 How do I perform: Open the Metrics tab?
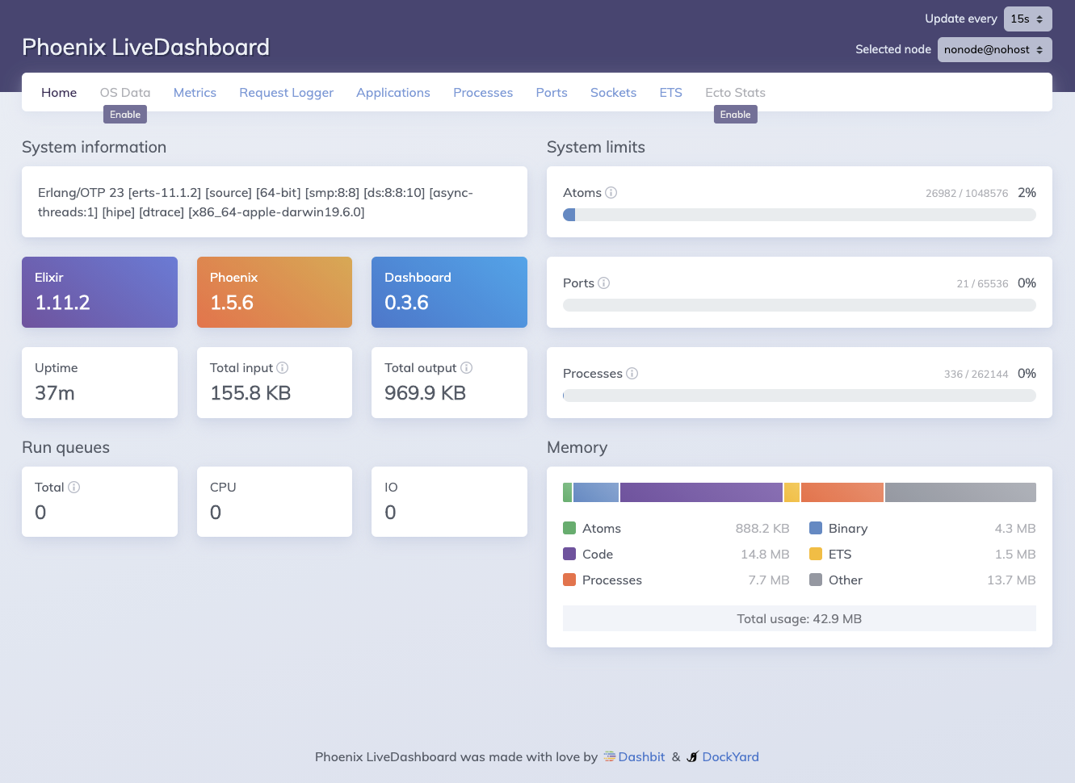(x=195, y=93)
